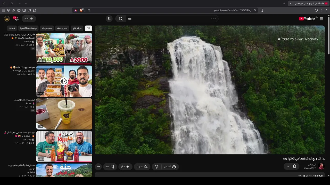The width and height of the screenshot is (330, 185).
Task: Focus the YouTube search box
Action: [x=172, y=19]
